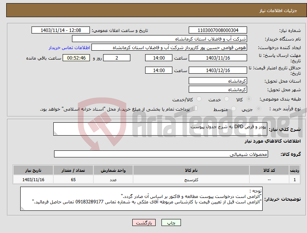The height and width of the screenshot is (233, 307).
Task: Toggle the اسناد خزانه اسلامی payment checkbox
Action: coord(195,108)
